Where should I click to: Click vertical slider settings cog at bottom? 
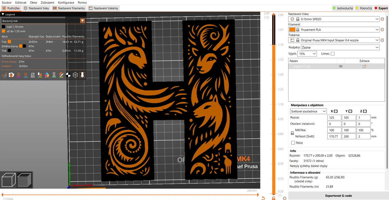(x=285, y=198)
